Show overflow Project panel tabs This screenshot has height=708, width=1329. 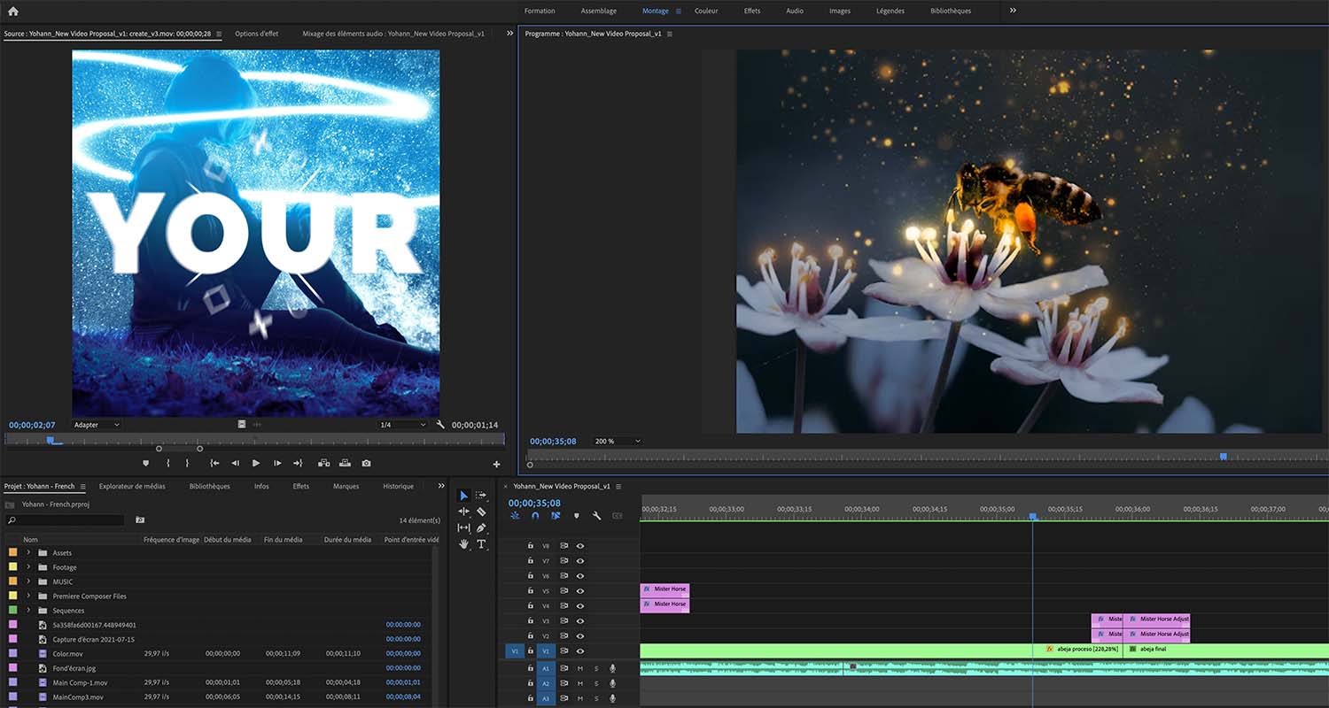pyautogui.click(x=441, y=486)
